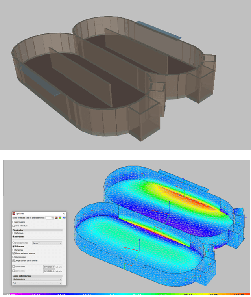Click the Opciones dialog app icon
Screen dimensions: 251x297
[x=14, y=213]
